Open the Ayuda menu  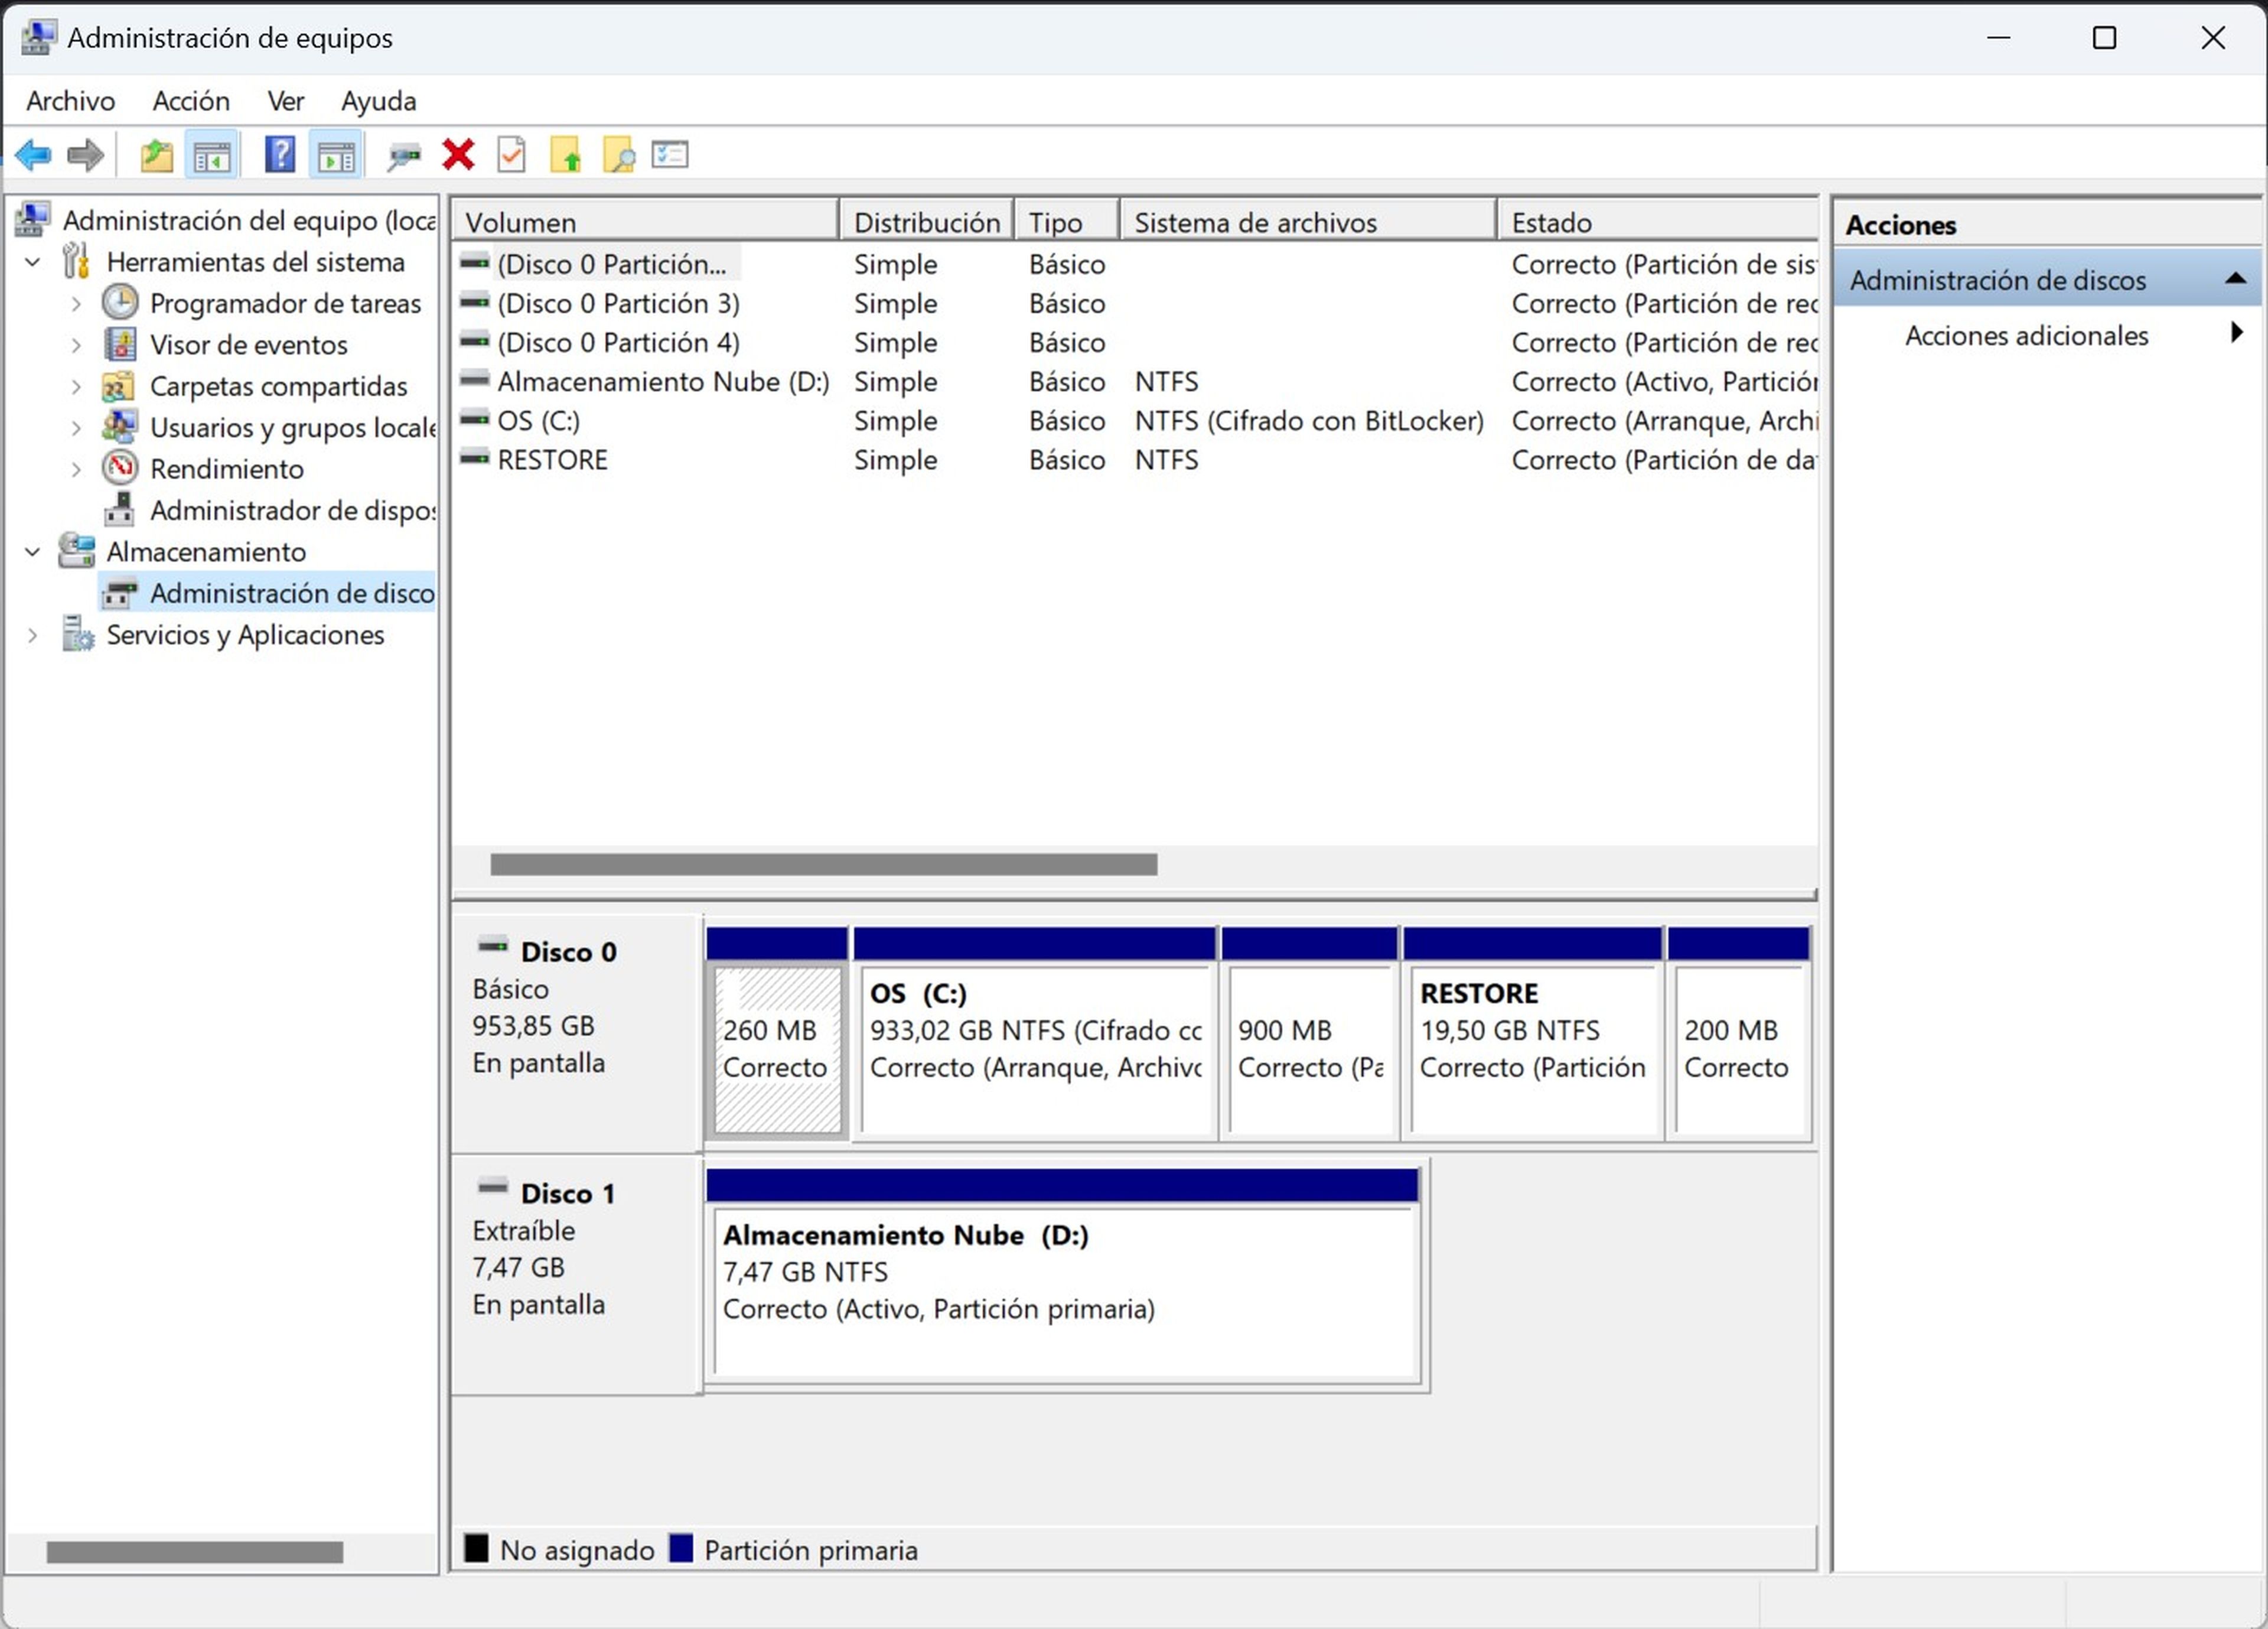(x=379, y=101)
